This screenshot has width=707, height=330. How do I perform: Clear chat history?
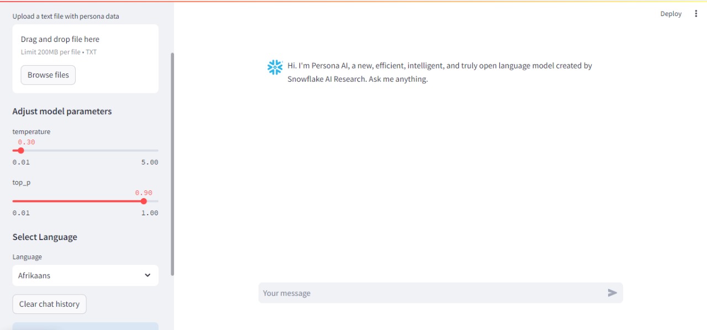click(x=49, y=304)
